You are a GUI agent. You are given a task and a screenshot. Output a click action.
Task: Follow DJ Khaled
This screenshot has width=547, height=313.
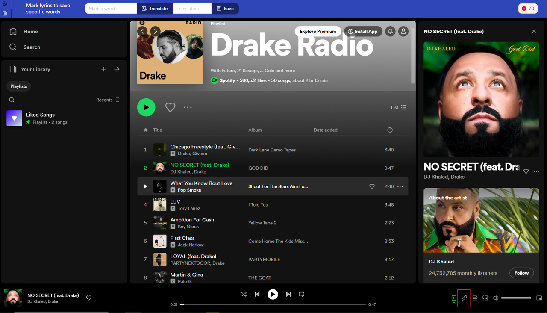pos(521,273)
